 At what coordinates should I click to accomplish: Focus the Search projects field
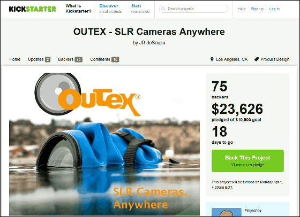[193, 9]
